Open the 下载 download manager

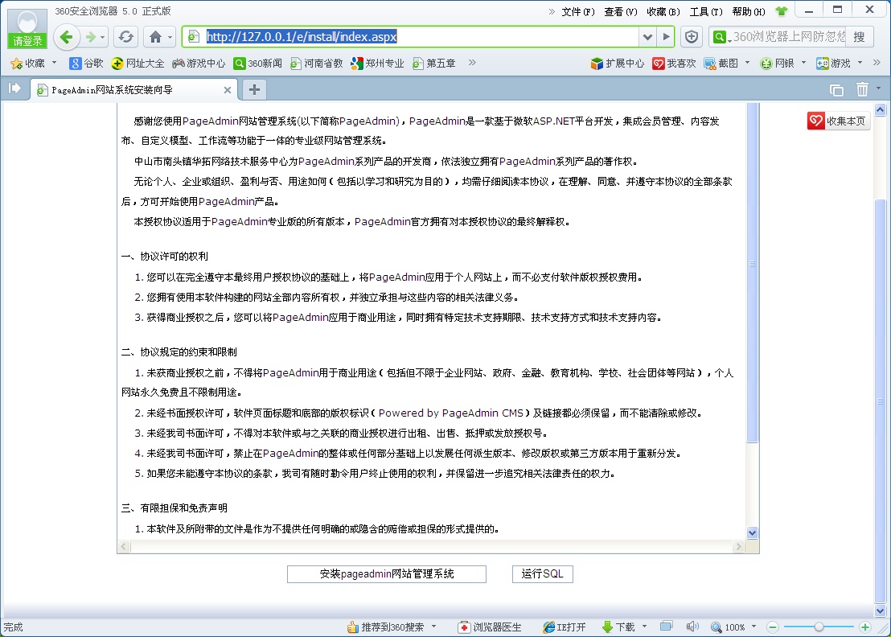pos(618,627)
